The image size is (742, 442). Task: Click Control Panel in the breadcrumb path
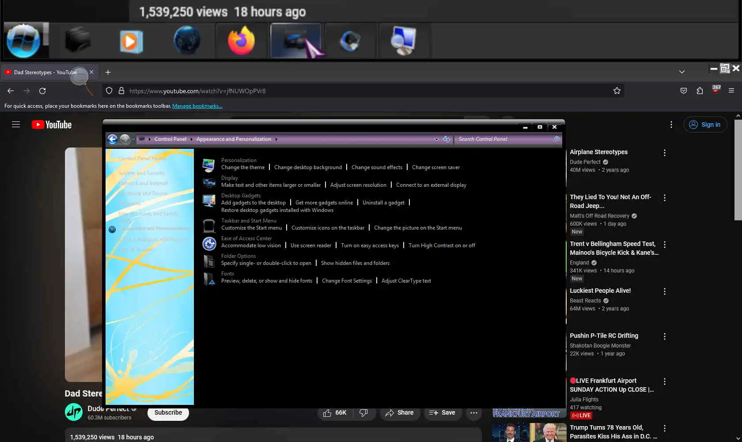click(170, 139)
